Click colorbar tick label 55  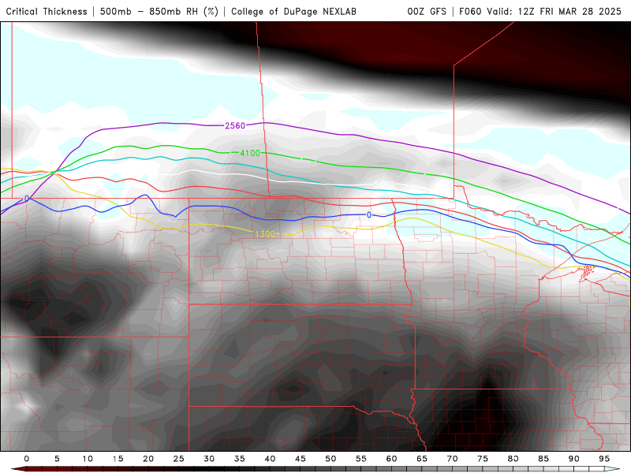[x=361, y=459]
